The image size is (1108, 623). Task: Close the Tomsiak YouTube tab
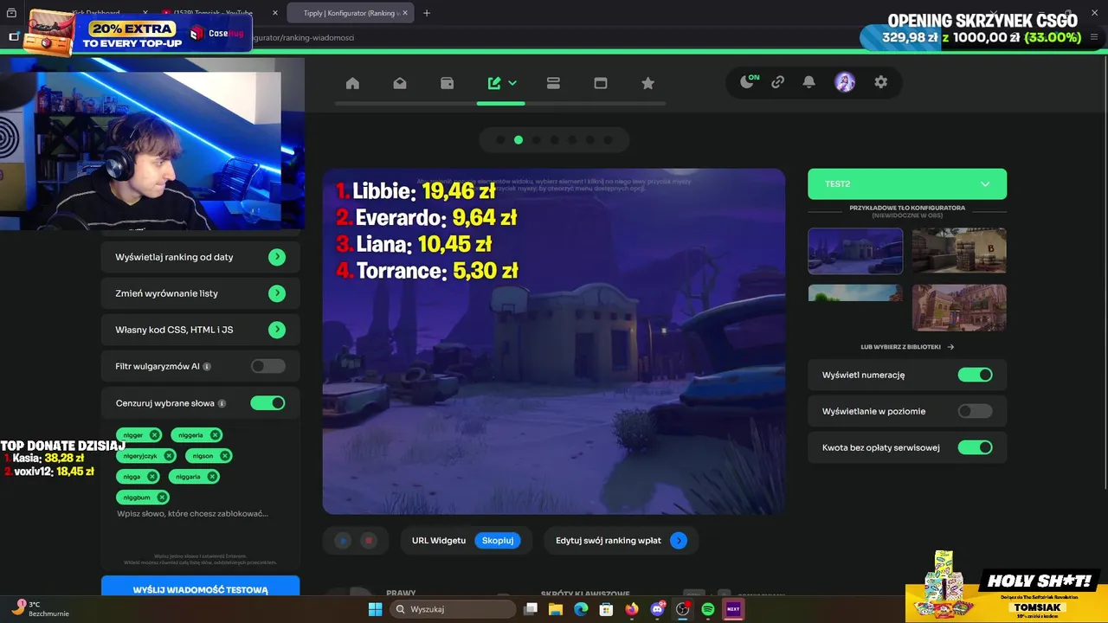point(275,13)
